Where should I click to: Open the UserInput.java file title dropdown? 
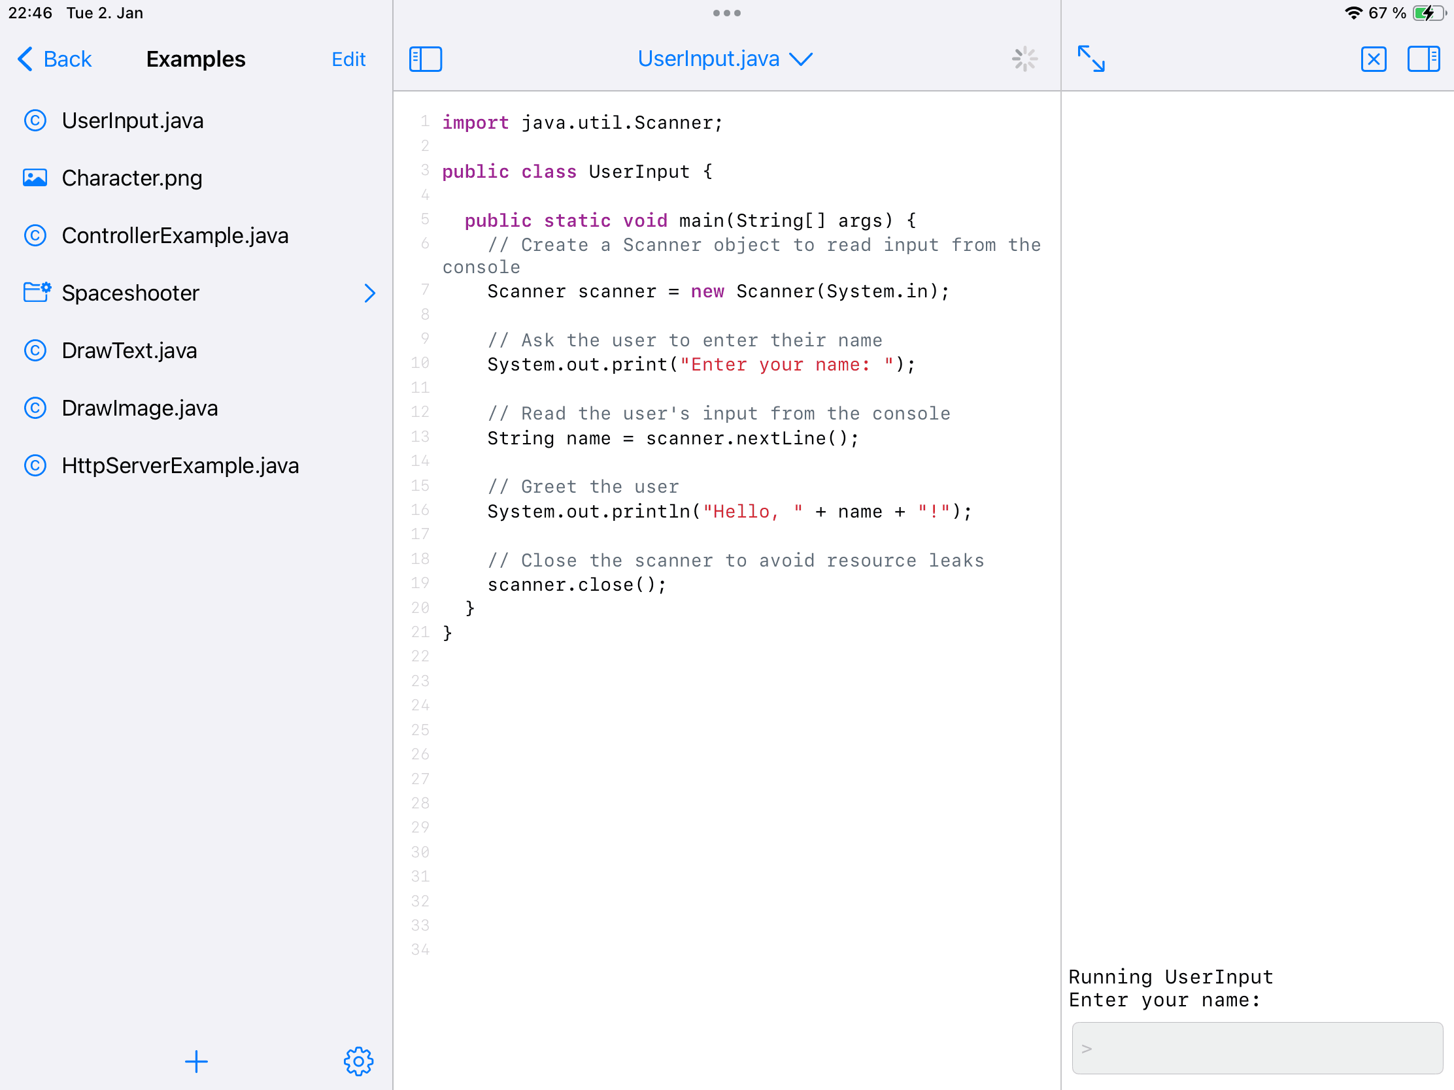[x=725, y=59]
